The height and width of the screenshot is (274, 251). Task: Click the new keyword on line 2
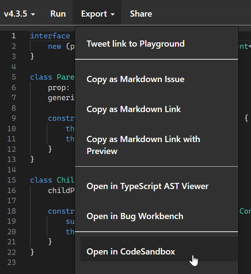click(x=54, y=46)
